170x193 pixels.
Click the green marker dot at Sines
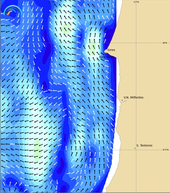point(106,52)
